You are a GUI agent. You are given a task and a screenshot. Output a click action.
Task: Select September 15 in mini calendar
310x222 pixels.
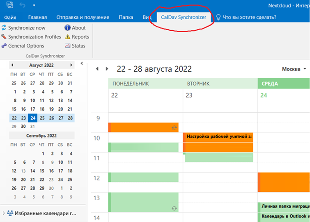pyautogui.click(x=42, y=171)
